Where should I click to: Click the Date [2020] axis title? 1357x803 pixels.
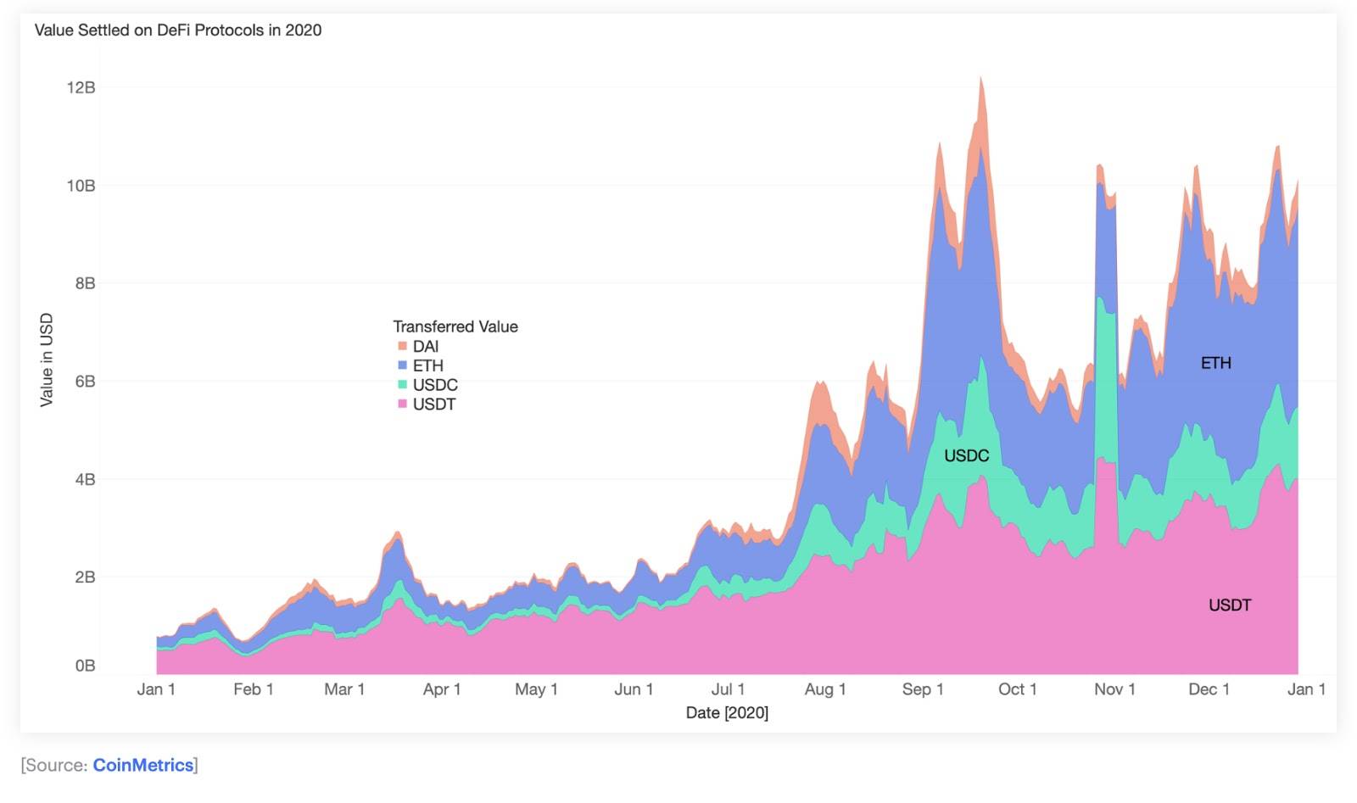point(727,713)
